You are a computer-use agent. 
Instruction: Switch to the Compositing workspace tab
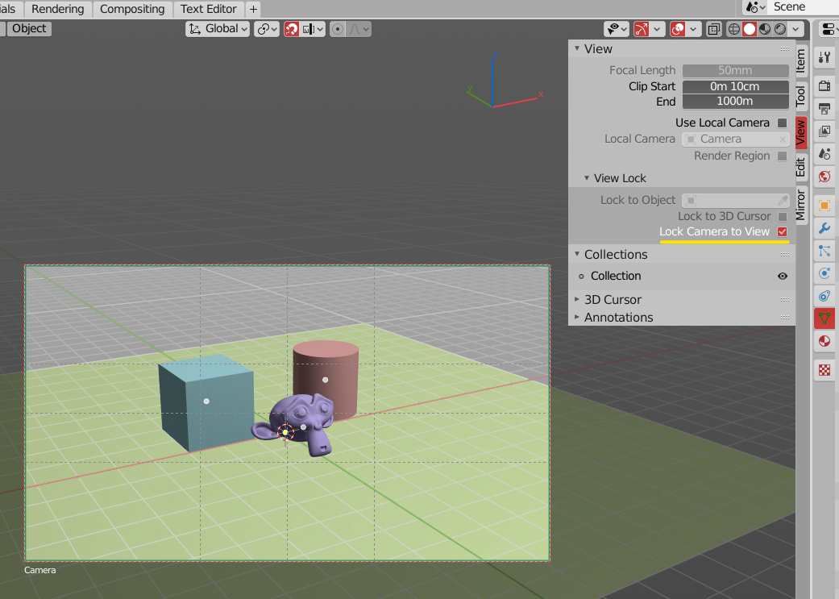tap(132, 9)
